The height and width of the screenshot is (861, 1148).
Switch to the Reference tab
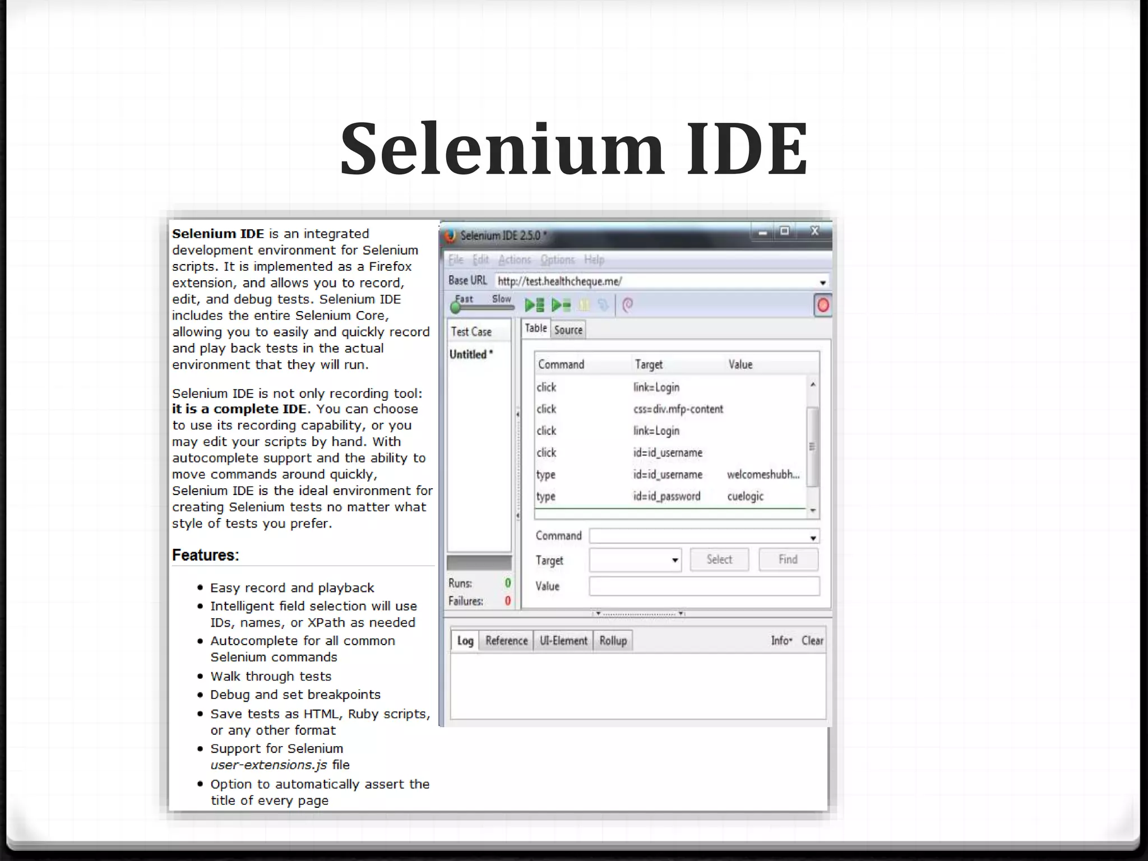[506, 641]
